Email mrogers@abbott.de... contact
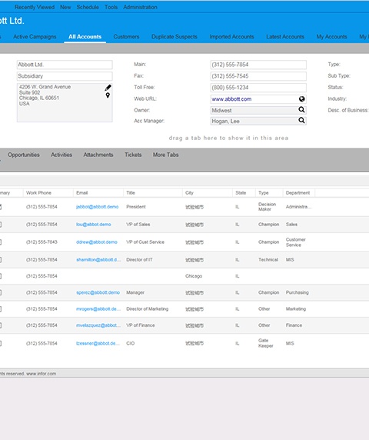The image size is (369, 440). click(x=98, y=309)
